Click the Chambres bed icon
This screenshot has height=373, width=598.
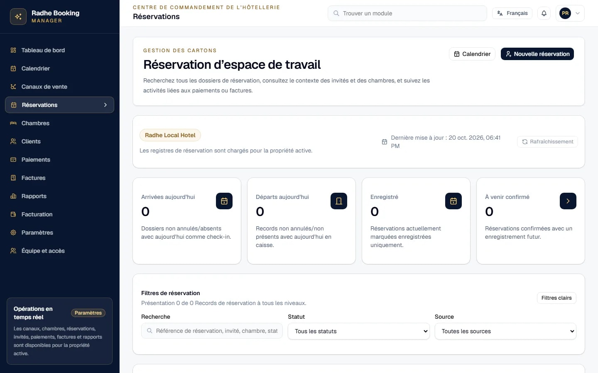coord(13,123)
